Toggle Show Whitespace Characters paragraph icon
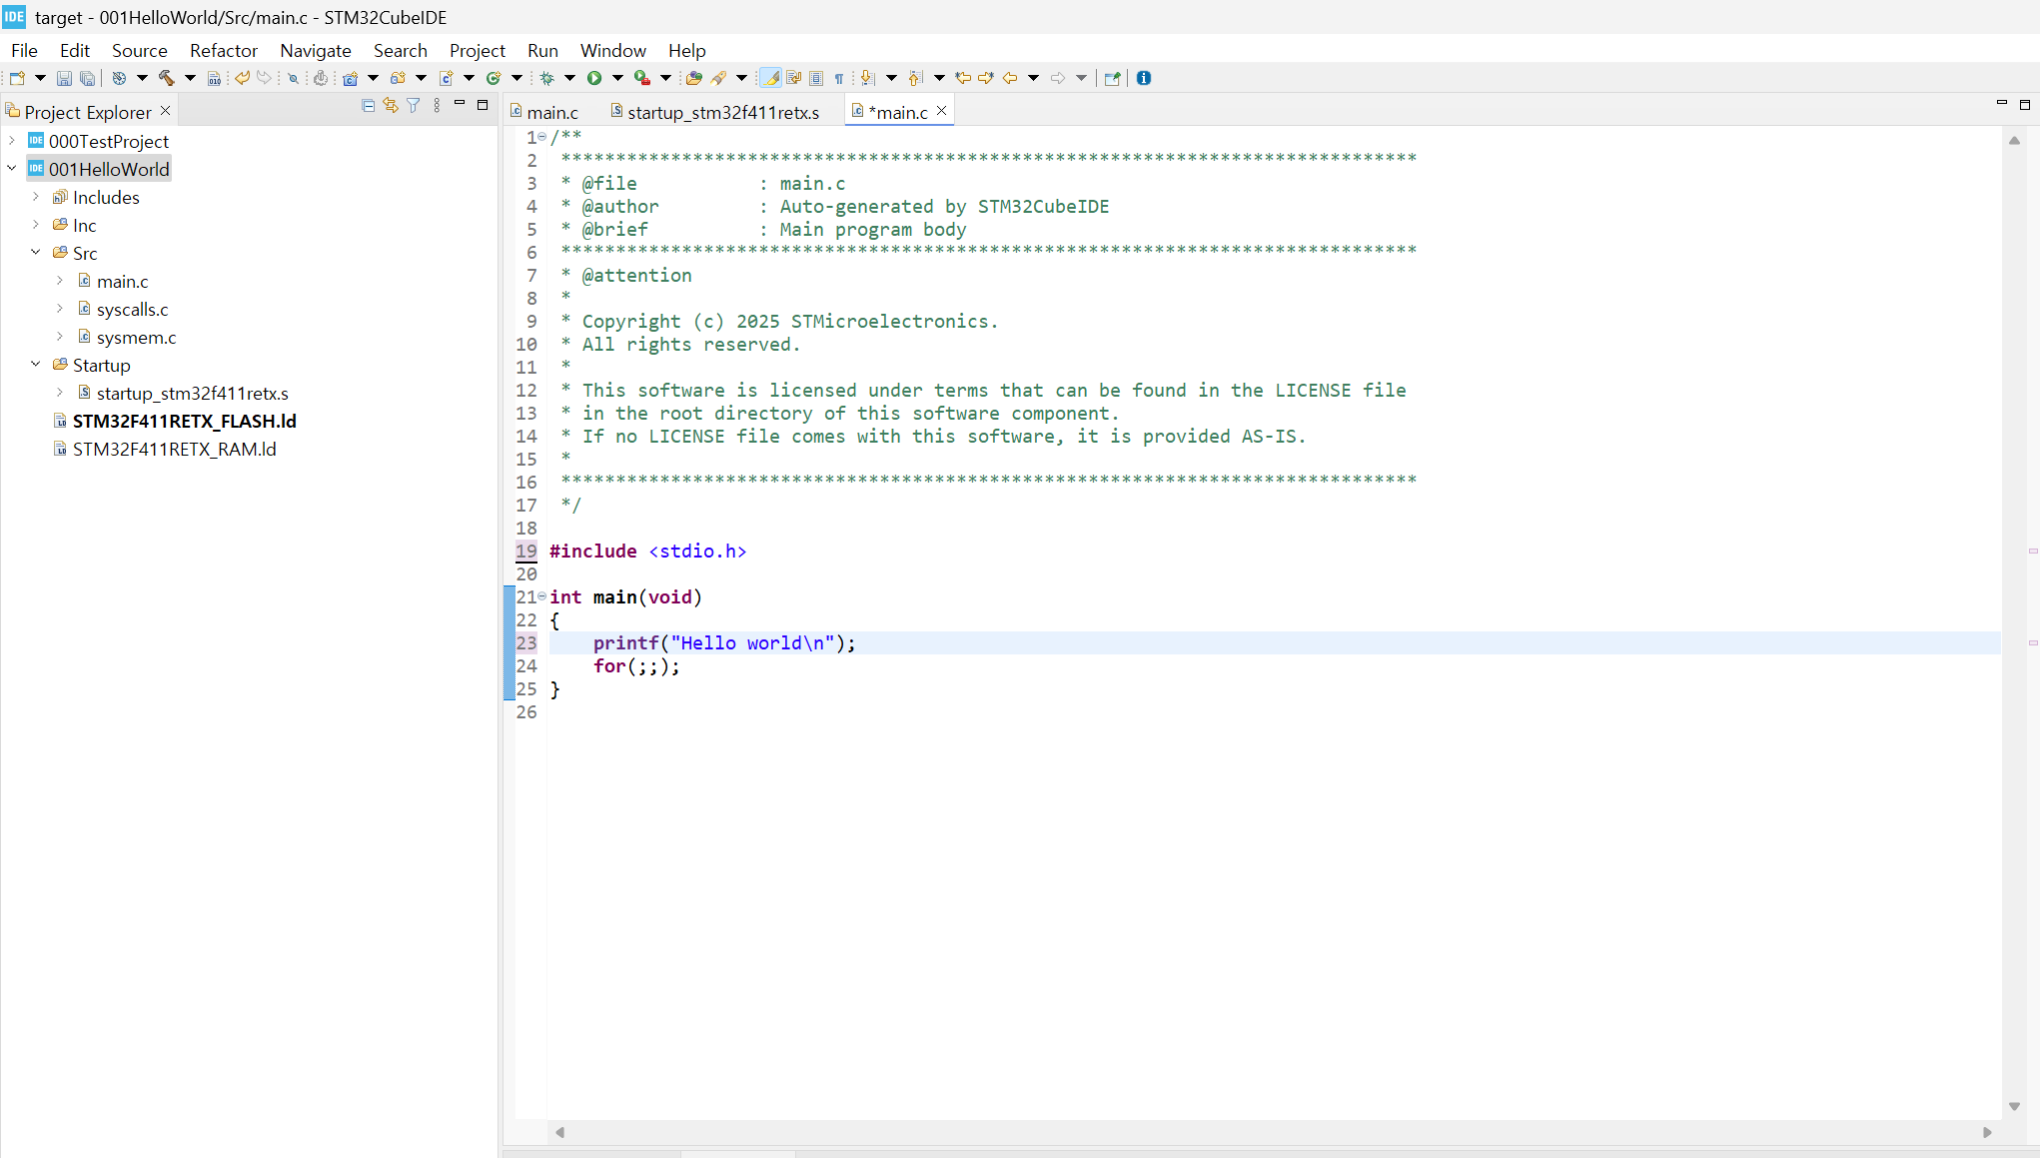2040x1158 pixels. point(839,78)
